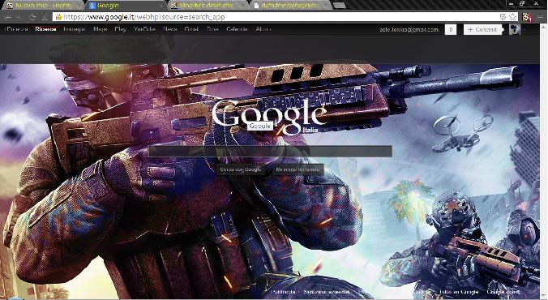548x300 pixels.
Task: Expand the Altro dropdown in Google bar
Action: (x=263, y=29)
